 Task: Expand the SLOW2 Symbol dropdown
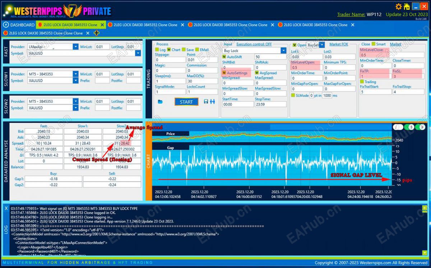coord(75,108)
